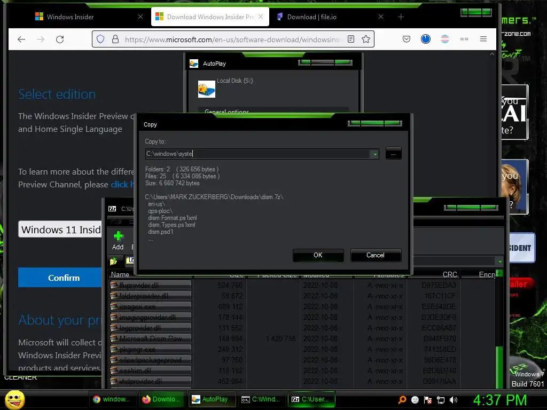Image resolution: width=547 pixels, height=410 pixels.
Task: Click the AutoPlay window title icon
Action: click(x=193, y=64)
